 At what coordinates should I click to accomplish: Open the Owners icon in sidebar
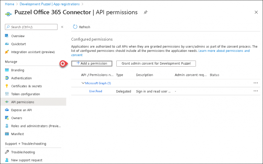[7, 118]
